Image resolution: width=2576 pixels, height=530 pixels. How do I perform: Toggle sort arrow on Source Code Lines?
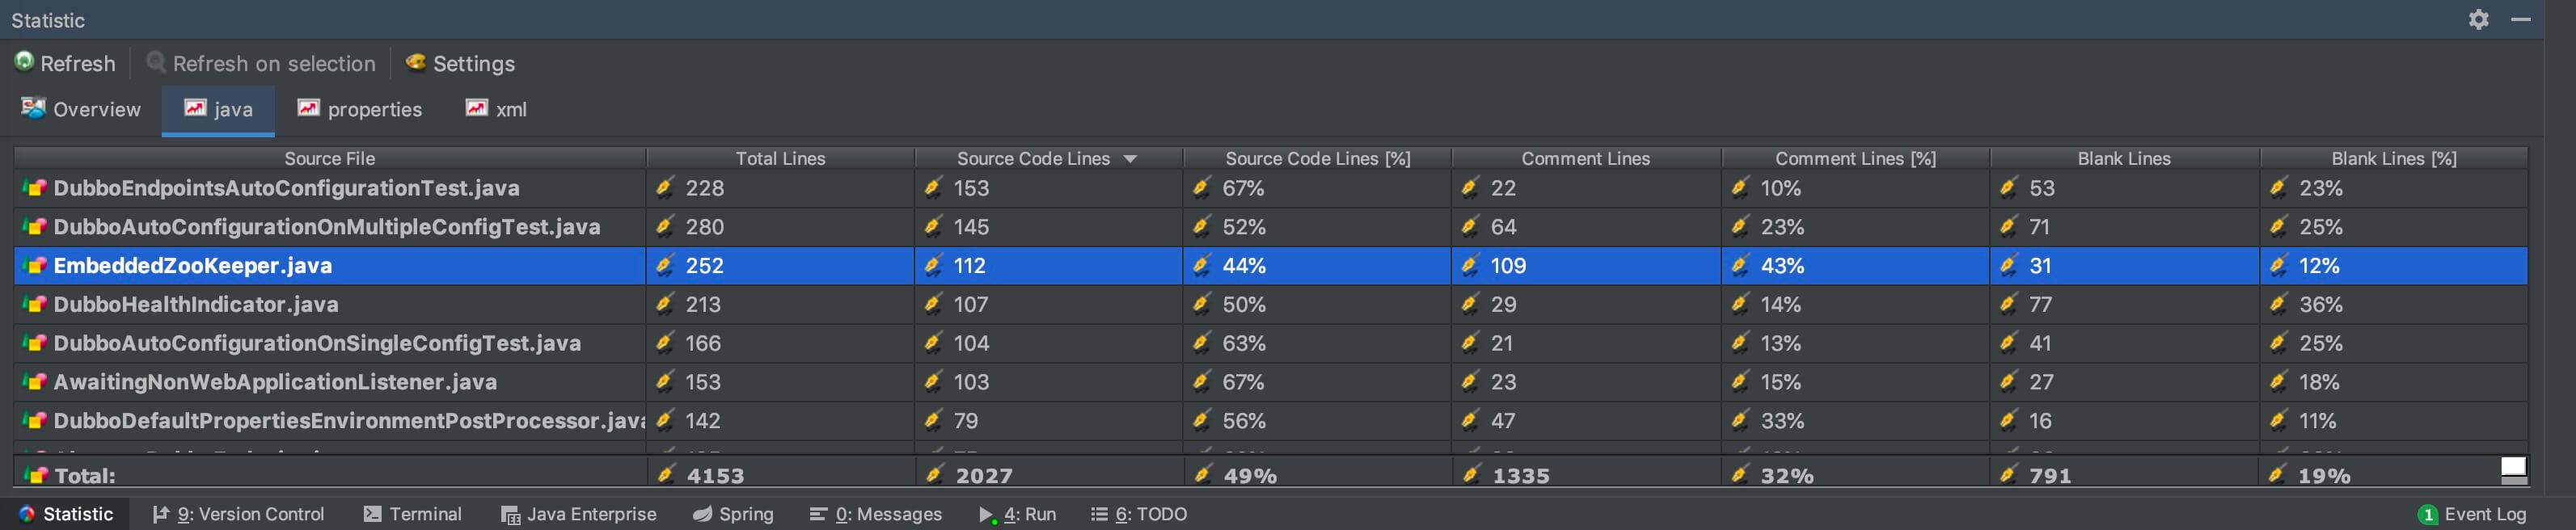(1130, 159)
